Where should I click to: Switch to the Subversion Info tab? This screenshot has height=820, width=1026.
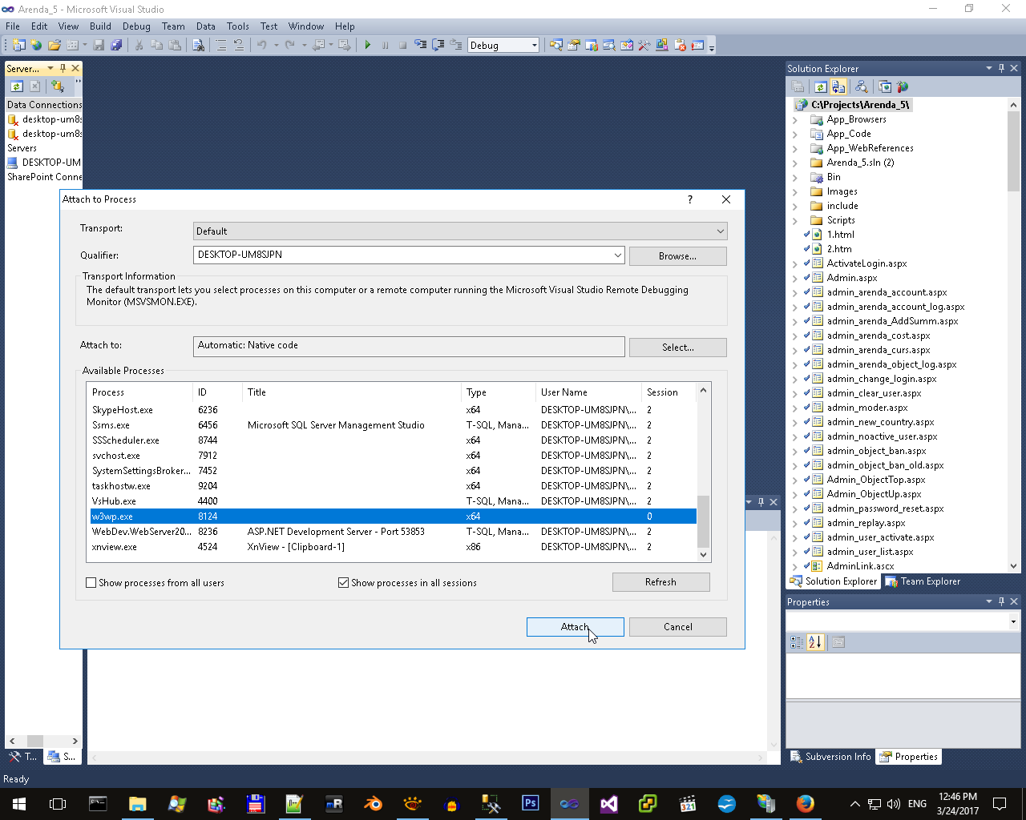(830, 757)
